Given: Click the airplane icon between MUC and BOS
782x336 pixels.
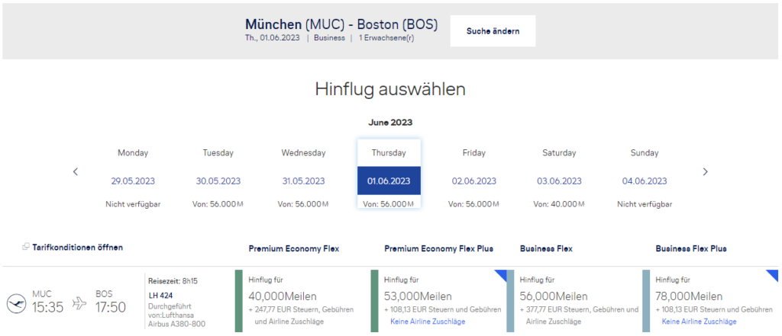Looking at the screenshot, I should 79,303.
